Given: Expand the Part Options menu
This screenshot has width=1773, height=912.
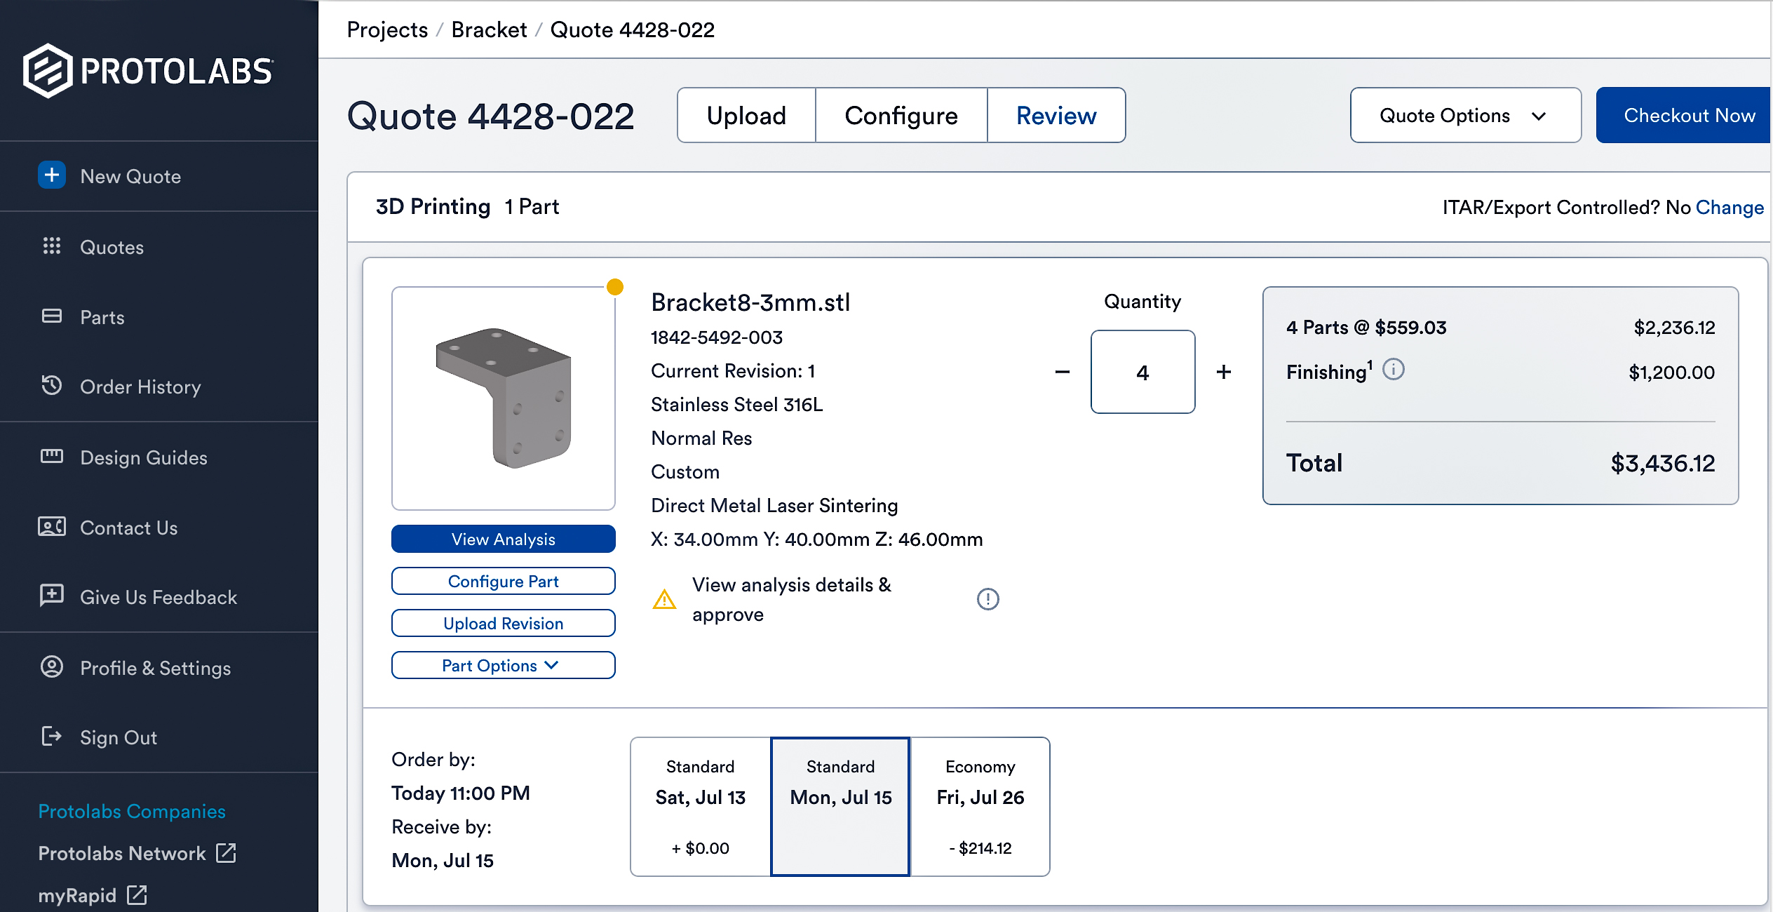Looking at the screenshot, I should point(504,665).
